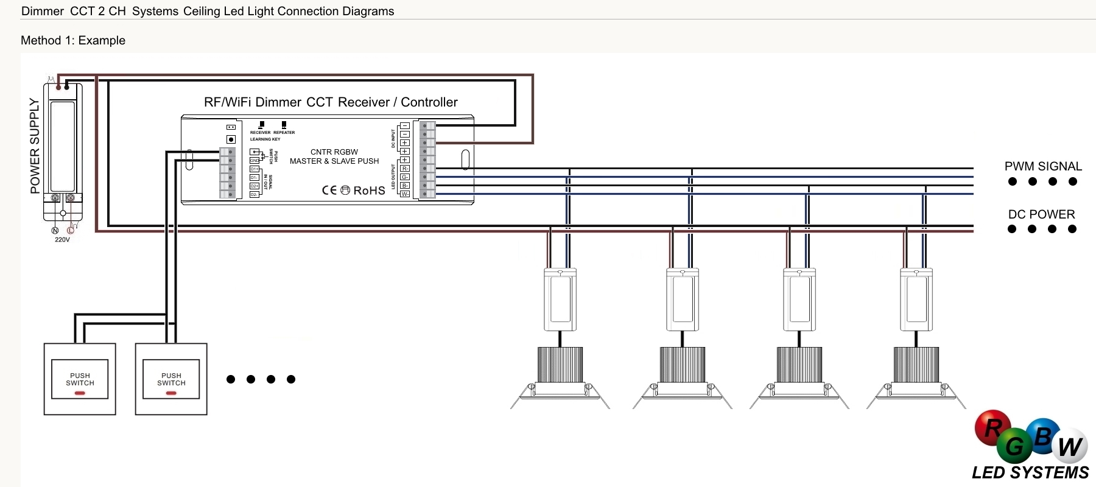Click the DC POWER label
This screenshot has height=487, width=1096.
coord(1041,214)
